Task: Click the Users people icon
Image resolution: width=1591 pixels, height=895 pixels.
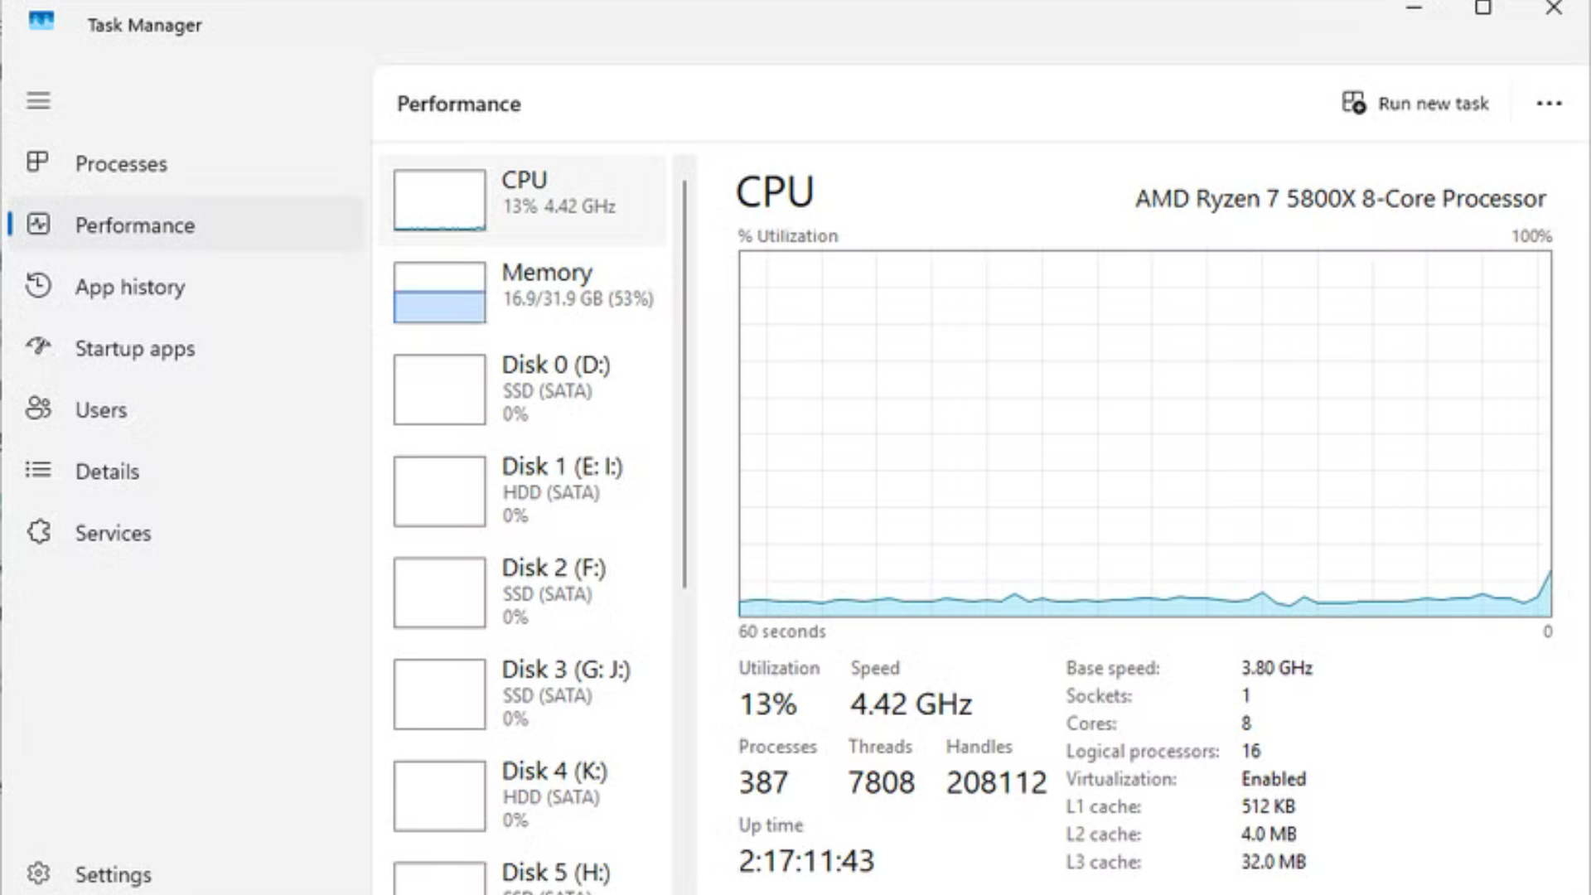Action: [38, 409]
